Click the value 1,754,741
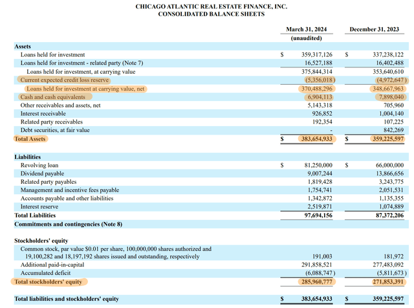 point(320,190)
